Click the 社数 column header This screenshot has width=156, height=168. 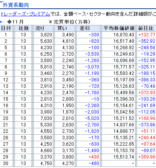pos(23,28)
